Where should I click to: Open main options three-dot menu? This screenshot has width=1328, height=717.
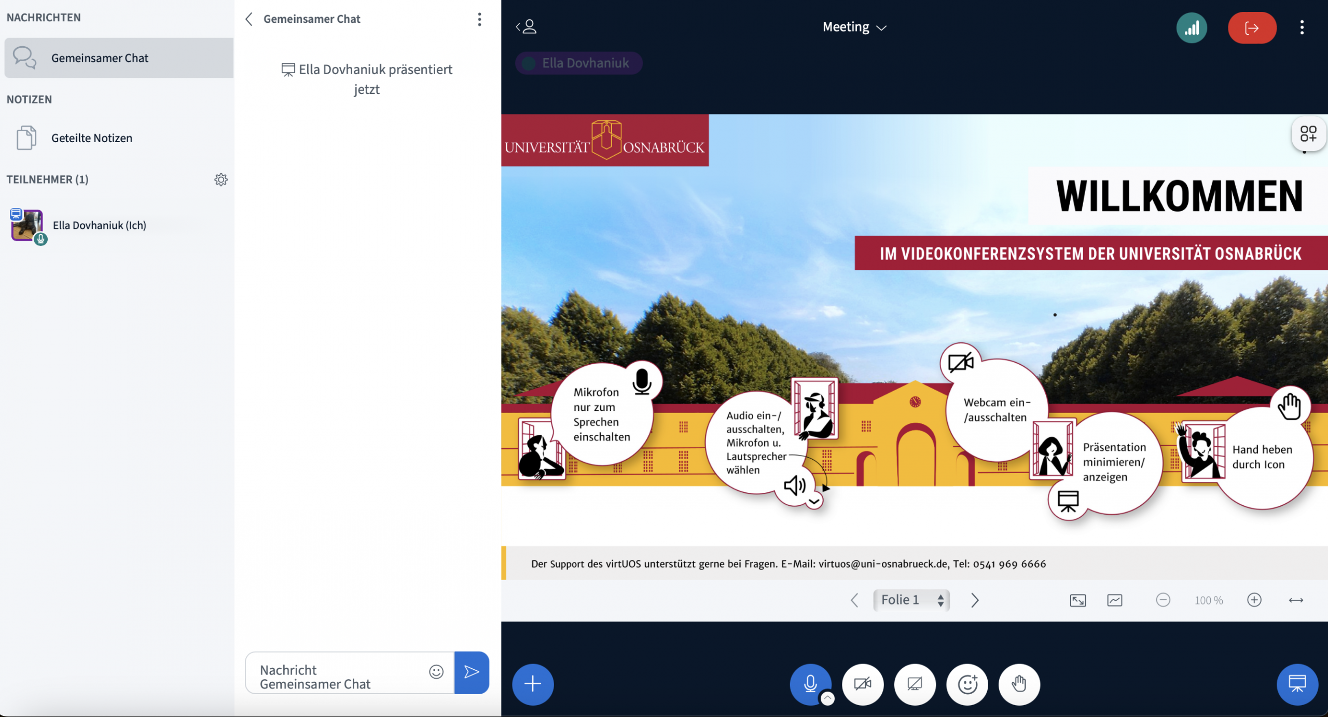point(1302,27)
